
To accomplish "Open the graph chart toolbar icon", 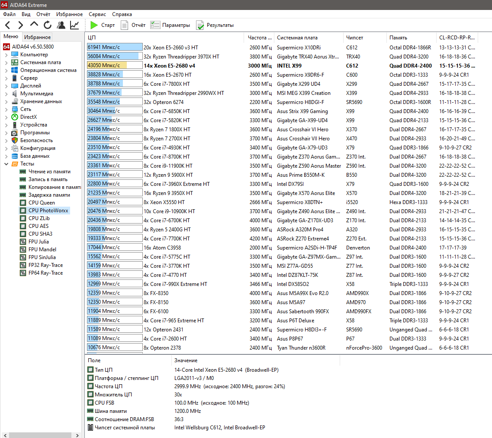I will 74,25.
